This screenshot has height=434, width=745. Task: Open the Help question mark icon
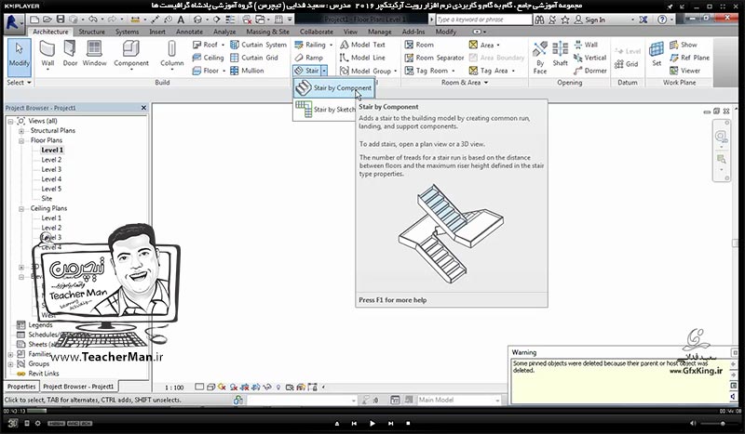pos(662,20)
